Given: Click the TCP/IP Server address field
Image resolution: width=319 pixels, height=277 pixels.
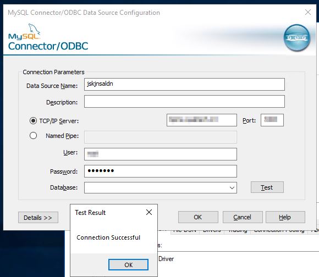Looking at the screenshot, I should click(202, 120).
